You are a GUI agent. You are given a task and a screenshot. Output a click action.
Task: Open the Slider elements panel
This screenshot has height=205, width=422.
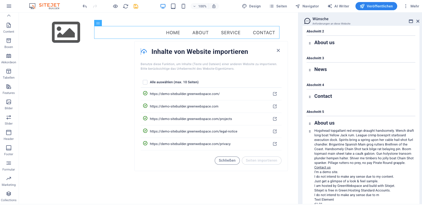click(9, 120)
